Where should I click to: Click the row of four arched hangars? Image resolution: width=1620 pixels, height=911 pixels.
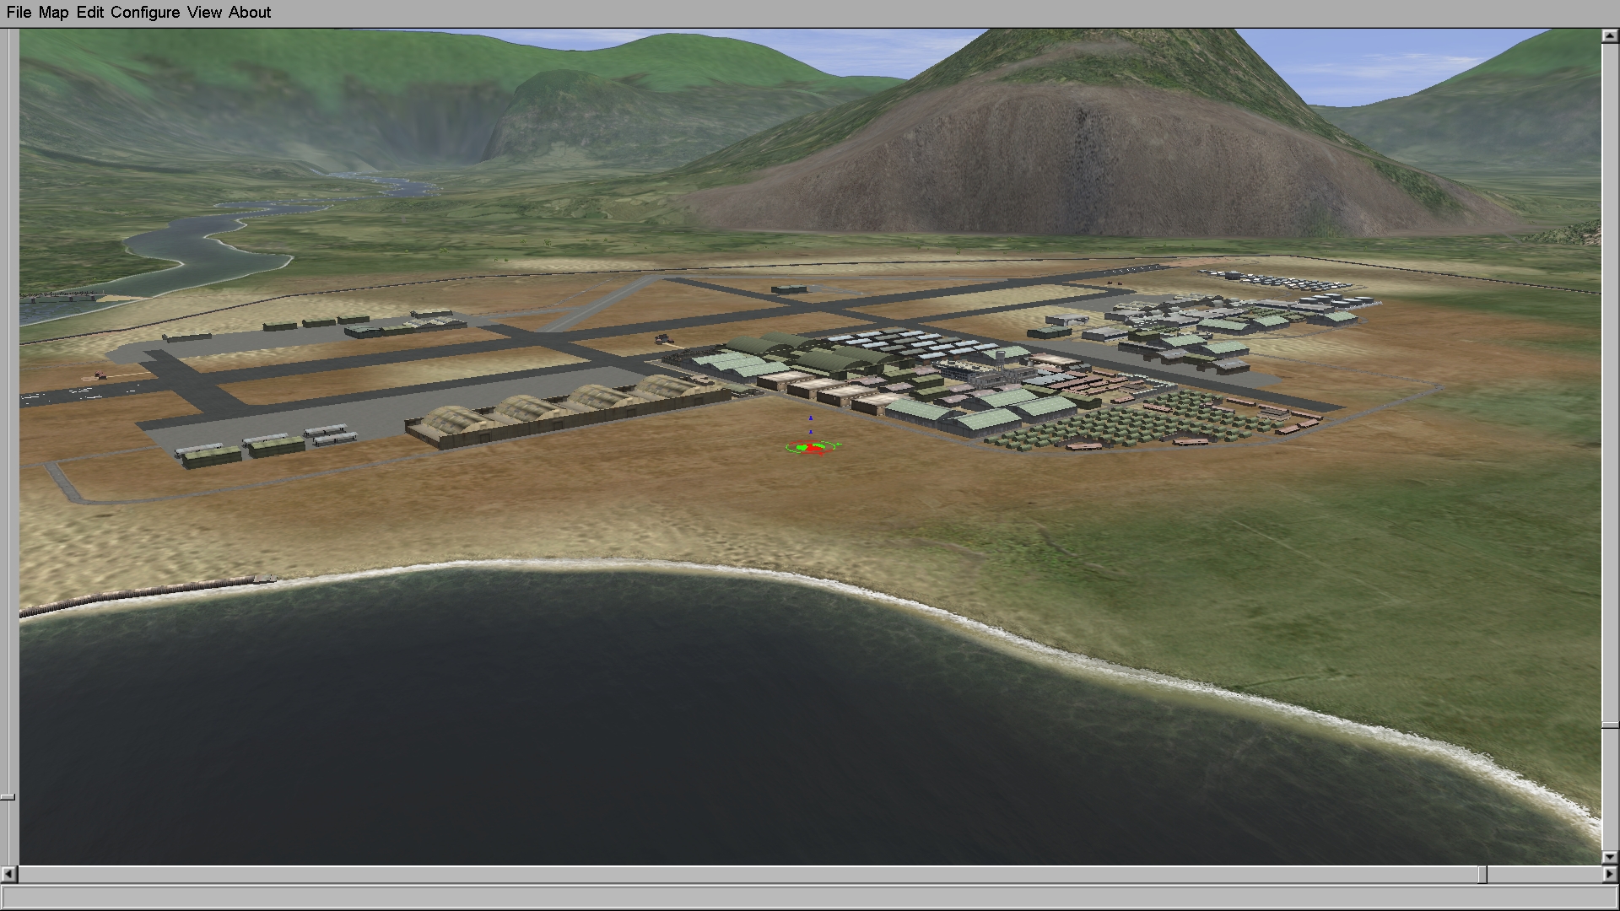click(565, 409)
